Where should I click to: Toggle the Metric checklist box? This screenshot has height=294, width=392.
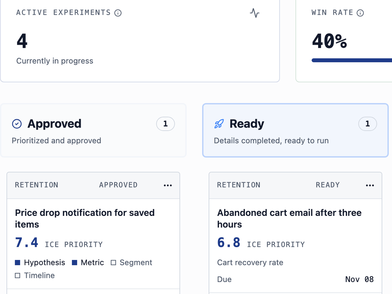(x=74, y=262)
